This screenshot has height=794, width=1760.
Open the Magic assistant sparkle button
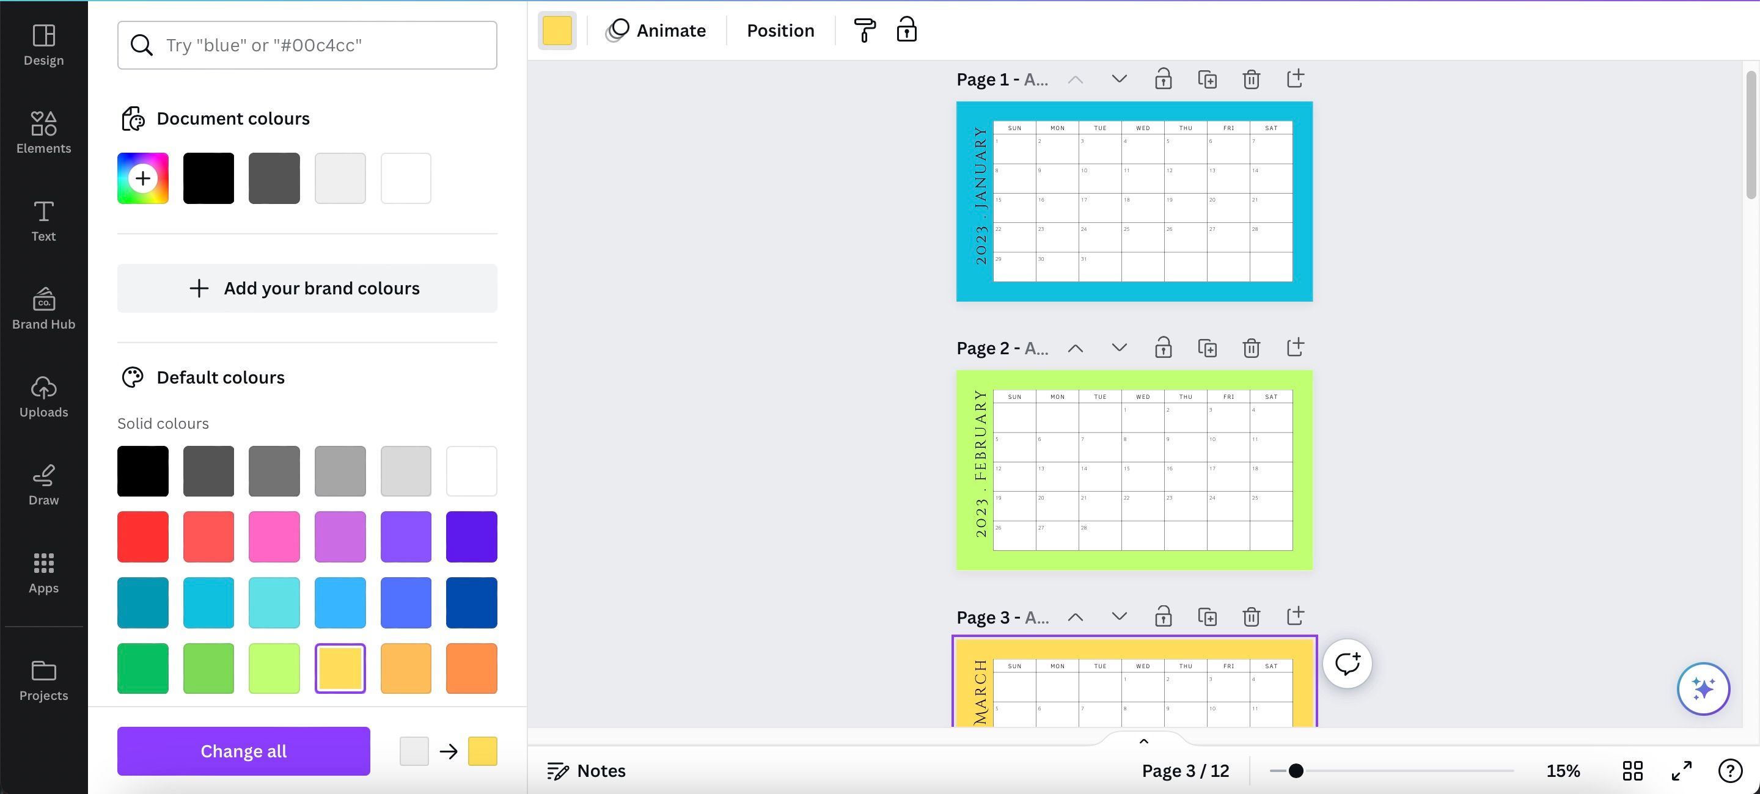pos(1703,688)
